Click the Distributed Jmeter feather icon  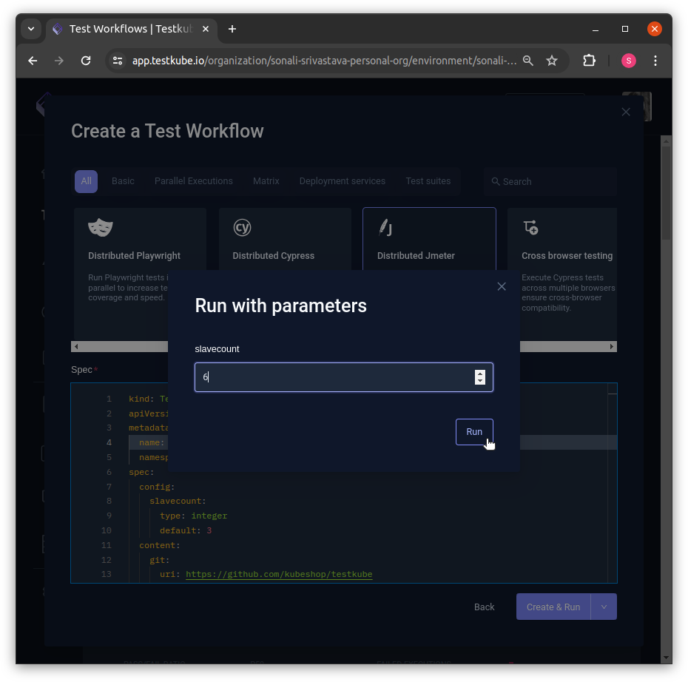385,227
